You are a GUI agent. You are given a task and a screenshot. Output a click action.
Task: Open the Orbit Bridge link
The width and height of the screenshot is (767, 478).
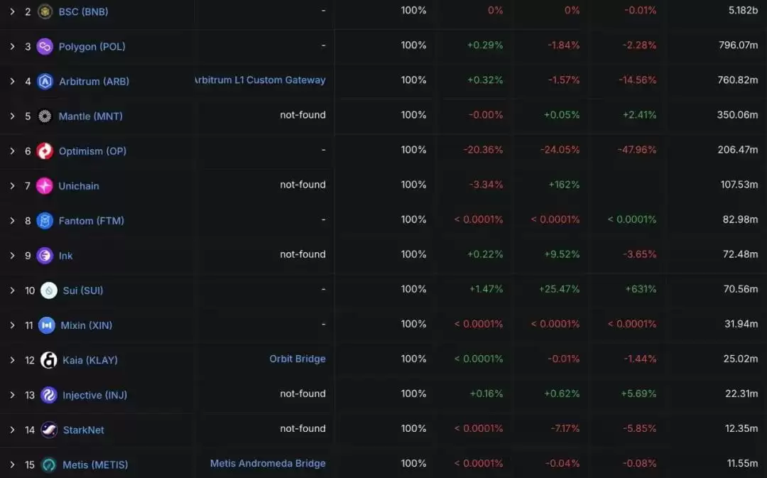pos(298,359)
